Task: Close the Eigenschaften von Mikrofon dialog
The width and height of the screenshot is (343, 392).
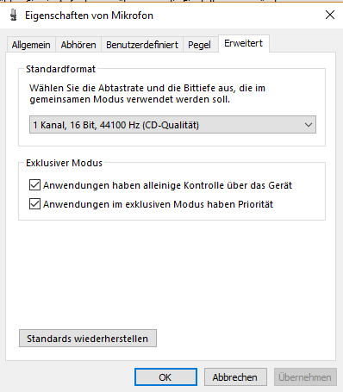Action: tap(330, 15)
